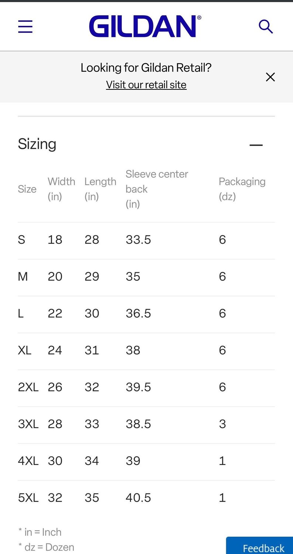Click the dz = Dozen footnote

46,547
